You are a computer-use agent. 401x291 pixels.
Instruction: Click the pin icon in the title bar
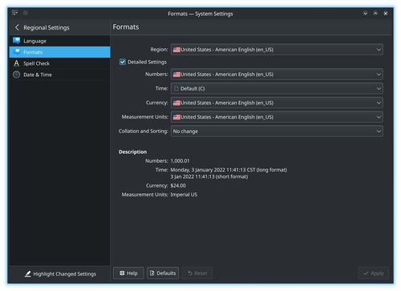(x=26, y=13)
